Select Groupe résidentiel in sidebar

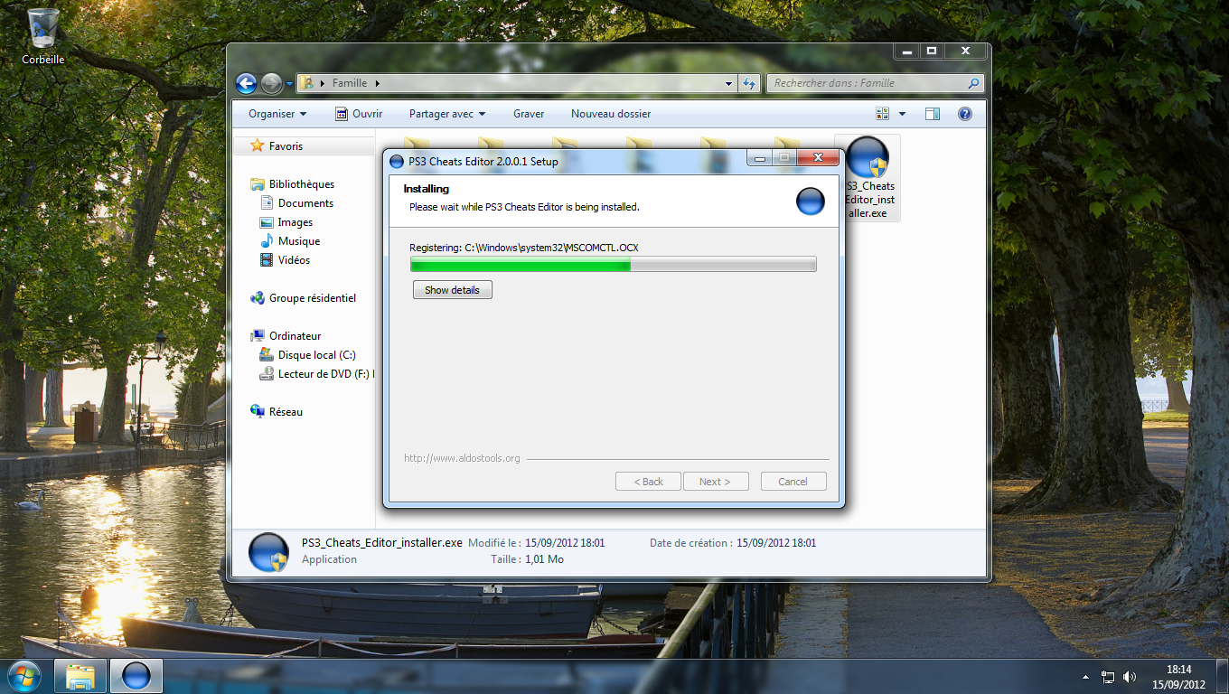pyautogui.click(x=313, y=298)
